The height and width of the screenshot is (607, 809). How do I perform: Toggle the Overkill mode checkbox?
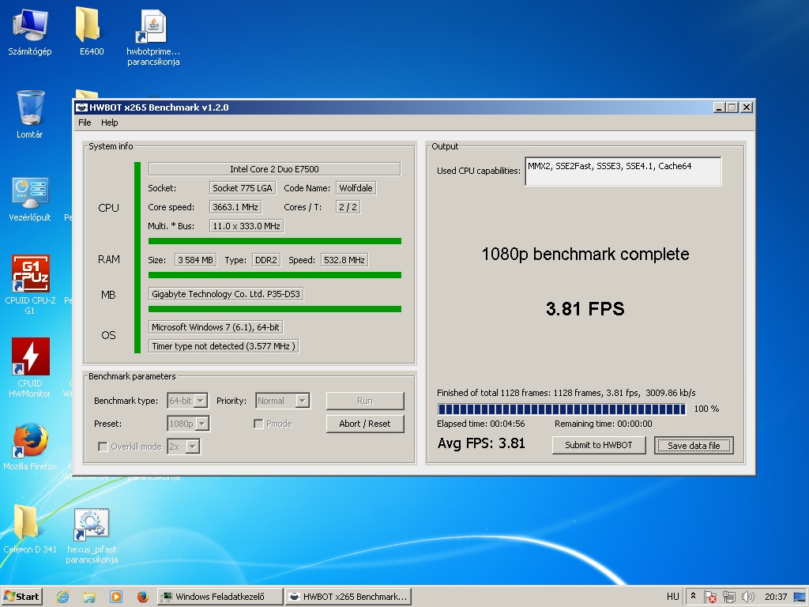coord(103,447)
